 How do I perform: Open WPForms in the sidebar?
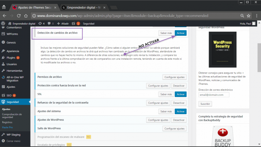(x=12, y=34)
